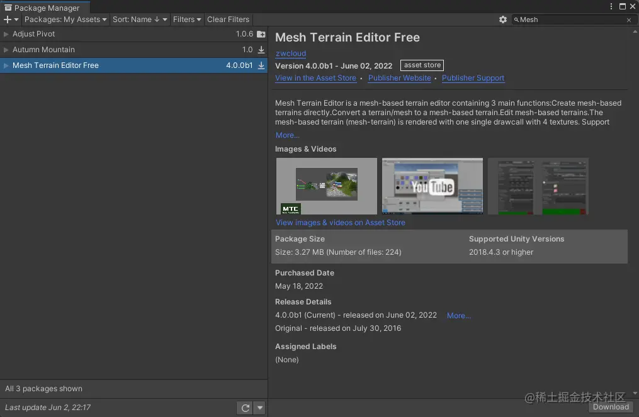Click the All 3 packages shown status

click(x=43, y=389)
